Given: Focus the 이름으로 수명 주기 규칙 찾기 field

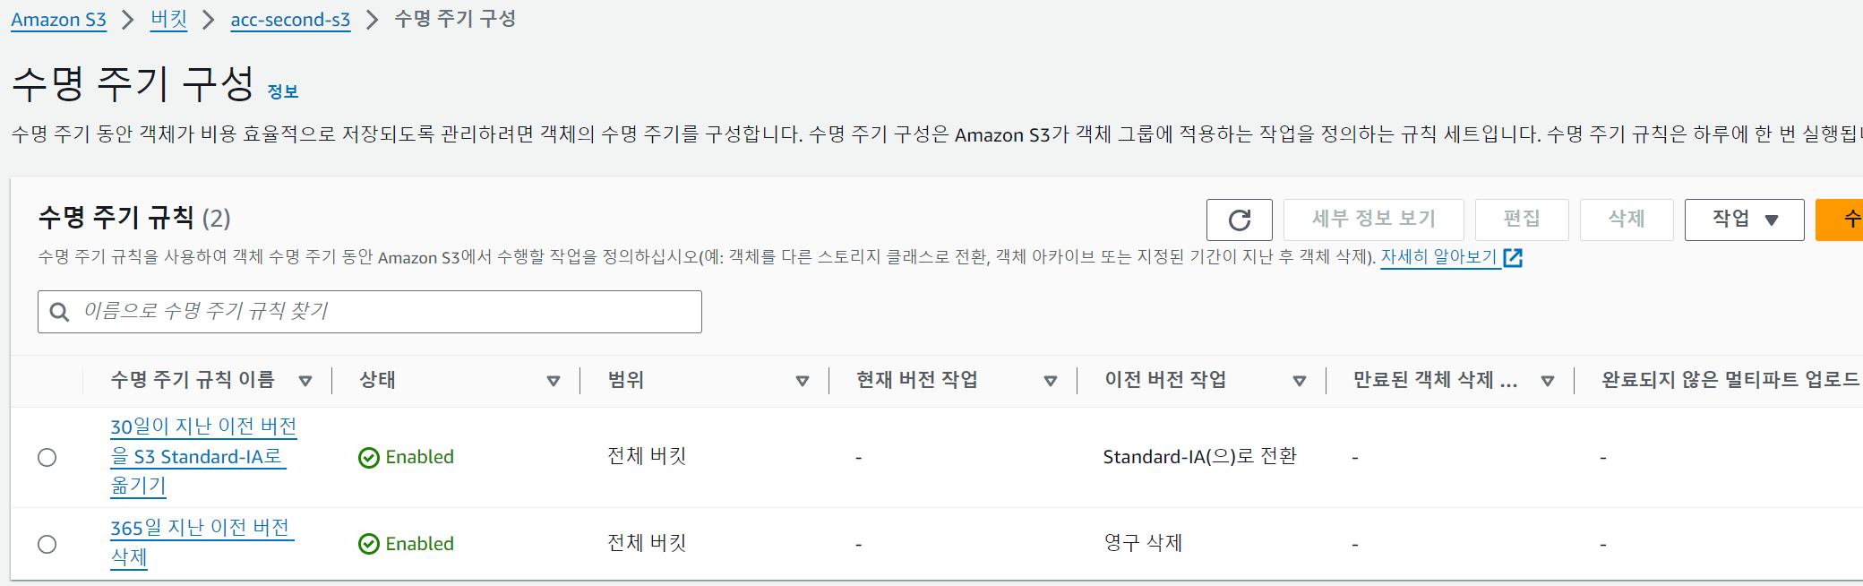Looking at the screenshot, I should 370,312.
